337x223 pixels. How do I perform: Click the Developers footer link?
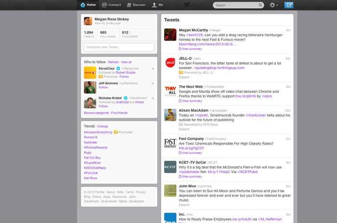pyautogui.click(x=136, y=201)
